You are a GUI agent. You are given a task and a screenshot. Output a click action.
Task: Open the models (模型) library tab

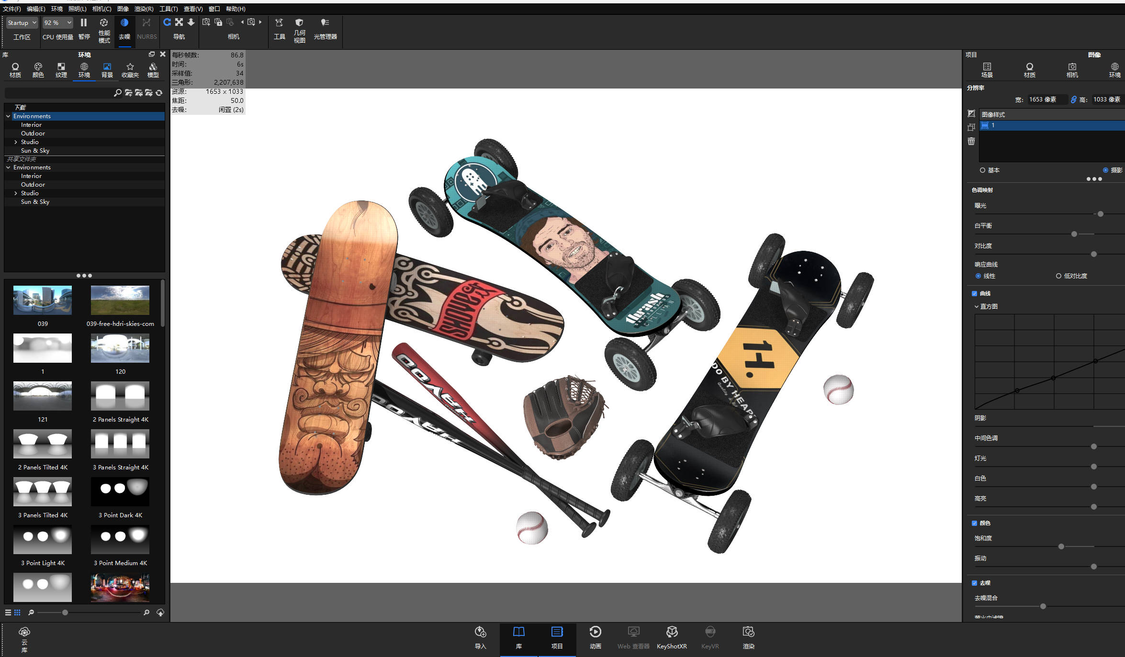[153, 70]
